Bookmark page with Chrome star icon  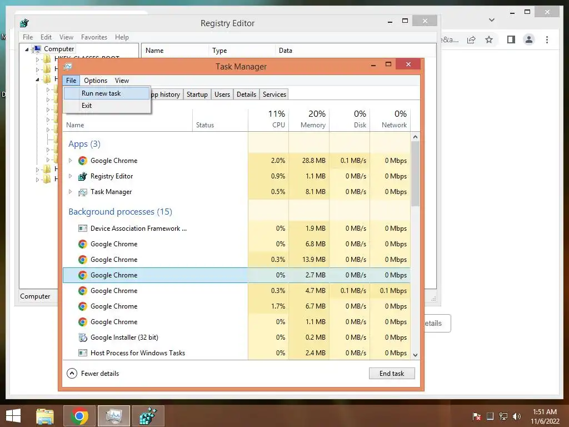(489, 39)
